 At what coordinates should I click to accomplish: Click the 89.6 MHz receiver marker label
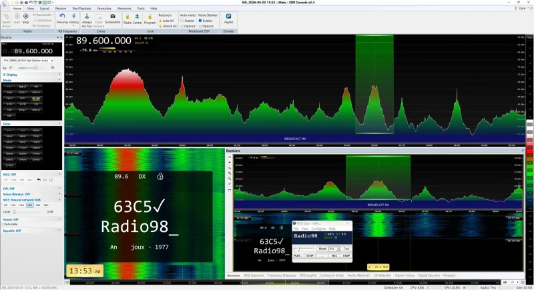[378, 267]
